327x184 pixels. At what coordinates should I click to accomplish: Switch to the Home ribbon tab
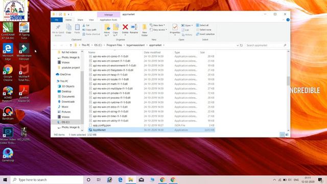click(x=68, y=20)
